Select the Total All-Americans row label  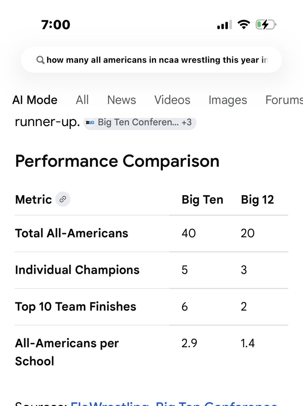72,233
